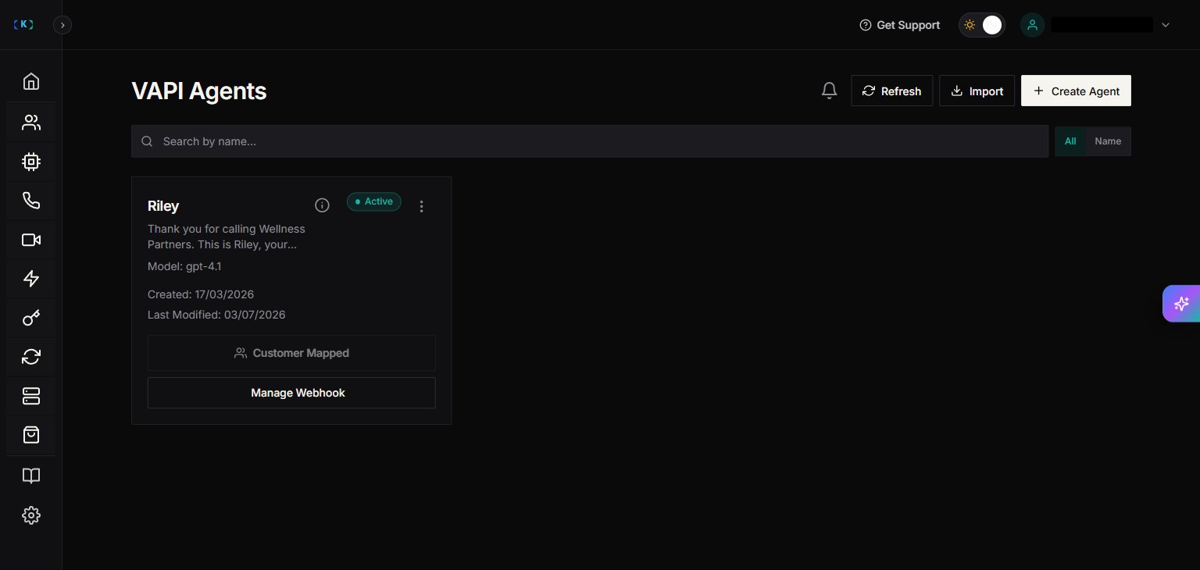The height and width of the screenshot is (570, 1200).
Task: Toggle the light/dark theme switch
Action: (x=982, y=25)
